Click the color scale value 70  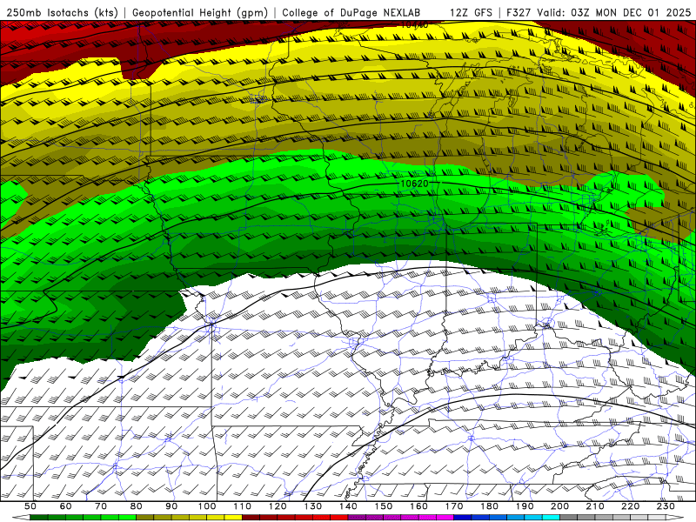[x=101, y=506]
